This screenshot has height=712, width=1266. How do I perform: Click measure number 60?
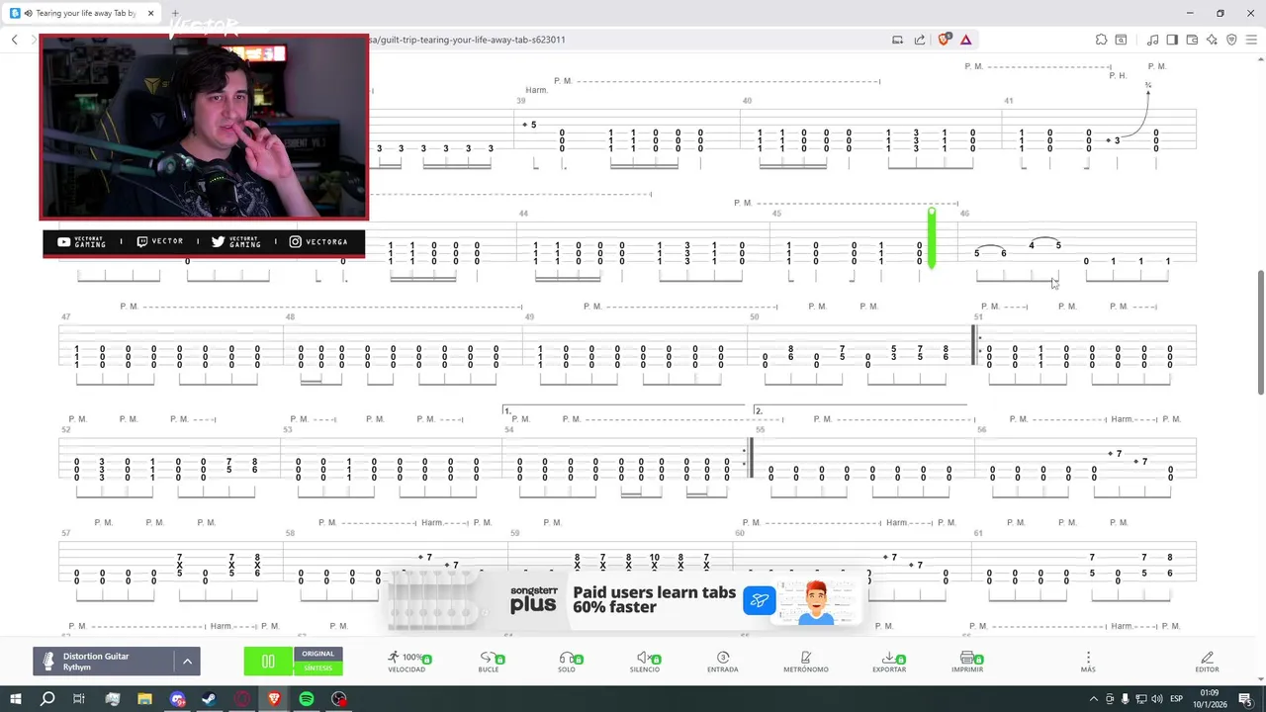click(740, 533)
